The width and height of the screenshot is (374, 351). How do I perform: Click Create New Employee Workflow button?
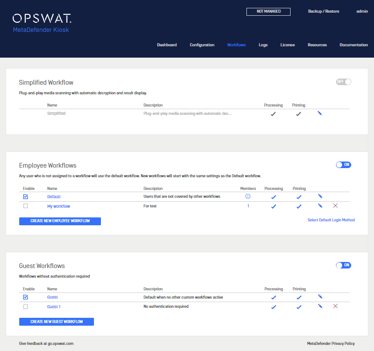click(60, 221)
